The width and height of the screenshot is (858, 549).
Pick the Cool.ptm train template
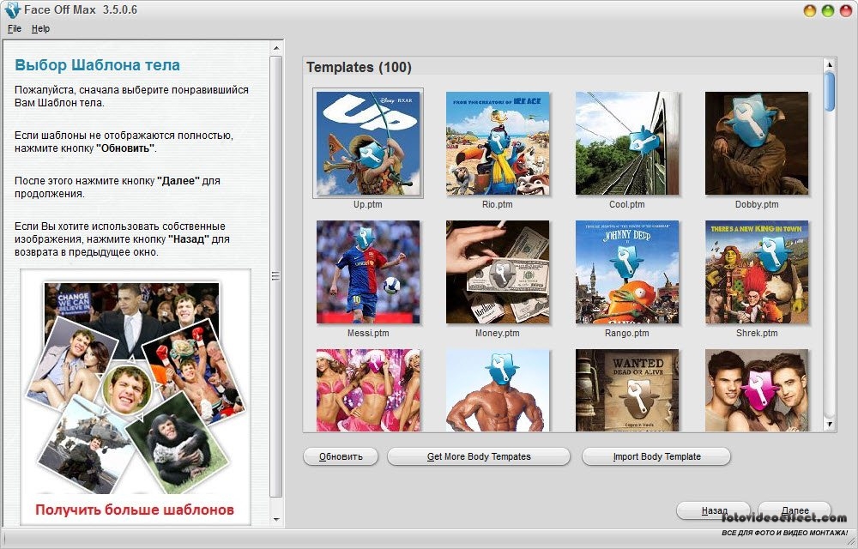pos(627,143)
